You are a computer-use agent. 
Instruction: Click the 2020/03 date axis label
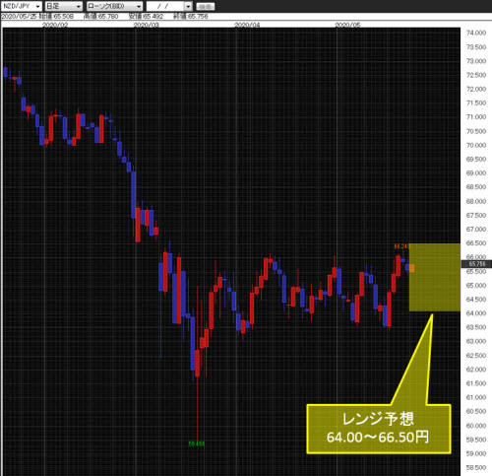pyautogui.click(x=146, y=25)
